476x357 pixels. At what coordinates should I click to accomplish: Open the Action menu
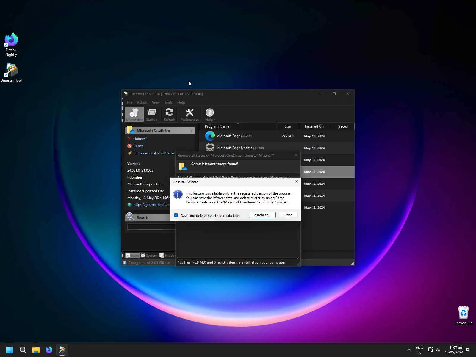tap(142, 102)
